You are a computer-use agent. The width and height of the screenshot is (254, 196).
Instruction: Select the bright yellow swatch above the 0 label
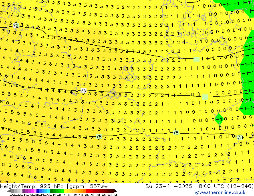[65, 191]
